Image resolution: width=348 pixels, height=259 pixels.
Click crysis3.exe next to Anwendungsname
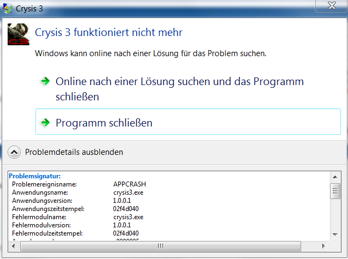click(129, 192)
